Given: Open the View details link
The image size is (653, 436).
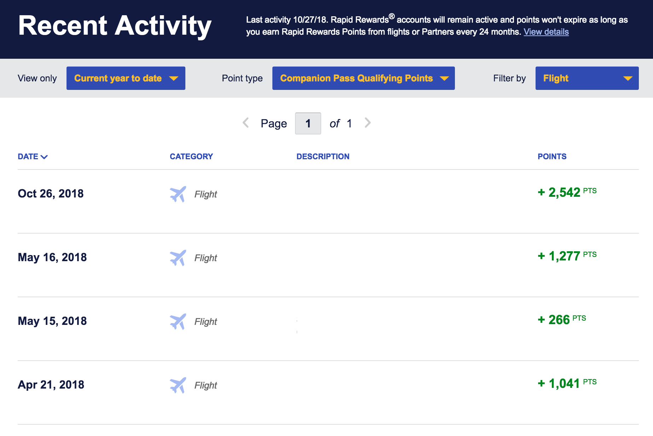Looking at the screenshot, I should click(x=546, y=32).
